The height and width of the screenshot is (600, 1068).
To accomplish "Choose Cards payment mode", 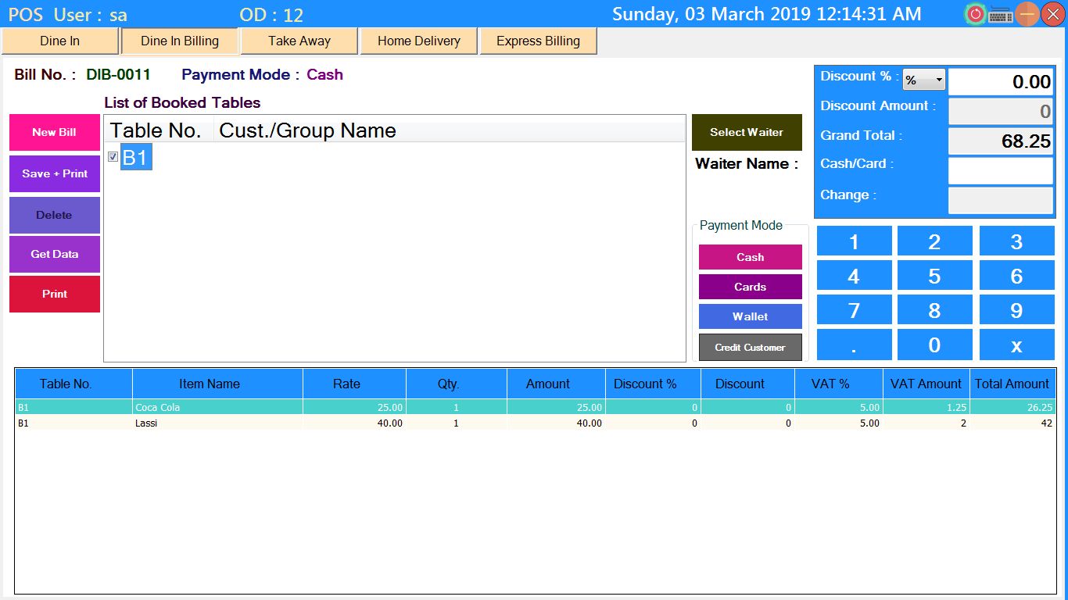I will pos(750,287).
